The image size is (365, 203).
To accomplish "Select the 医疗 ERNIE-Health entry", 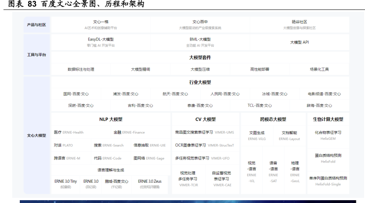I will pyautogui.click(x=81, y=132).
